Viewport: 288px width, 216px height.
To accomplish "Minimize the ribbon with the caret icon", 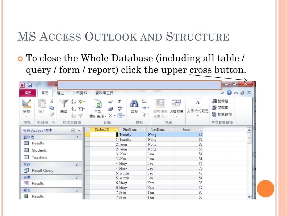I will [x=223, y=93].
